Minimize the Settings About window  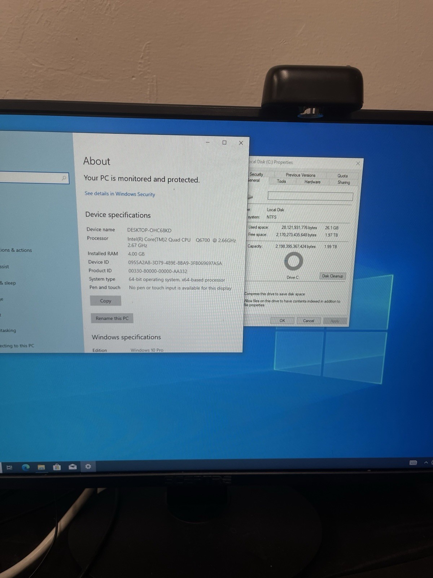click(x=207, y=142)
